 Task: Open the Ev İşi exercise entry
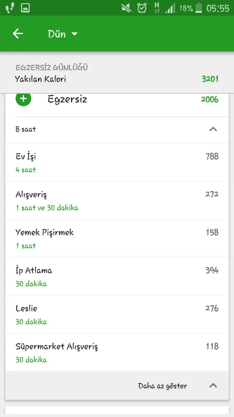click(x=117, y=162)
